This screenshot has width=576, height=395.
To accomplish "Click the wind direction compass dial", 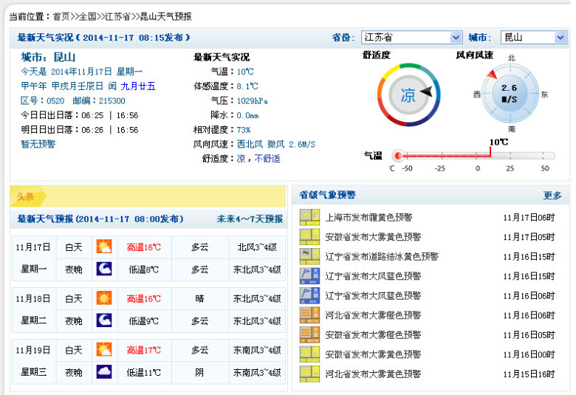I will [509, 93].
